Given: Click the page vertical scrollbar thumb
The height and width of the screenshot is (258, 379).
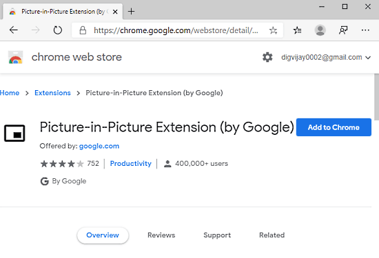Looking at the screenshot, I should pos(376,96).
